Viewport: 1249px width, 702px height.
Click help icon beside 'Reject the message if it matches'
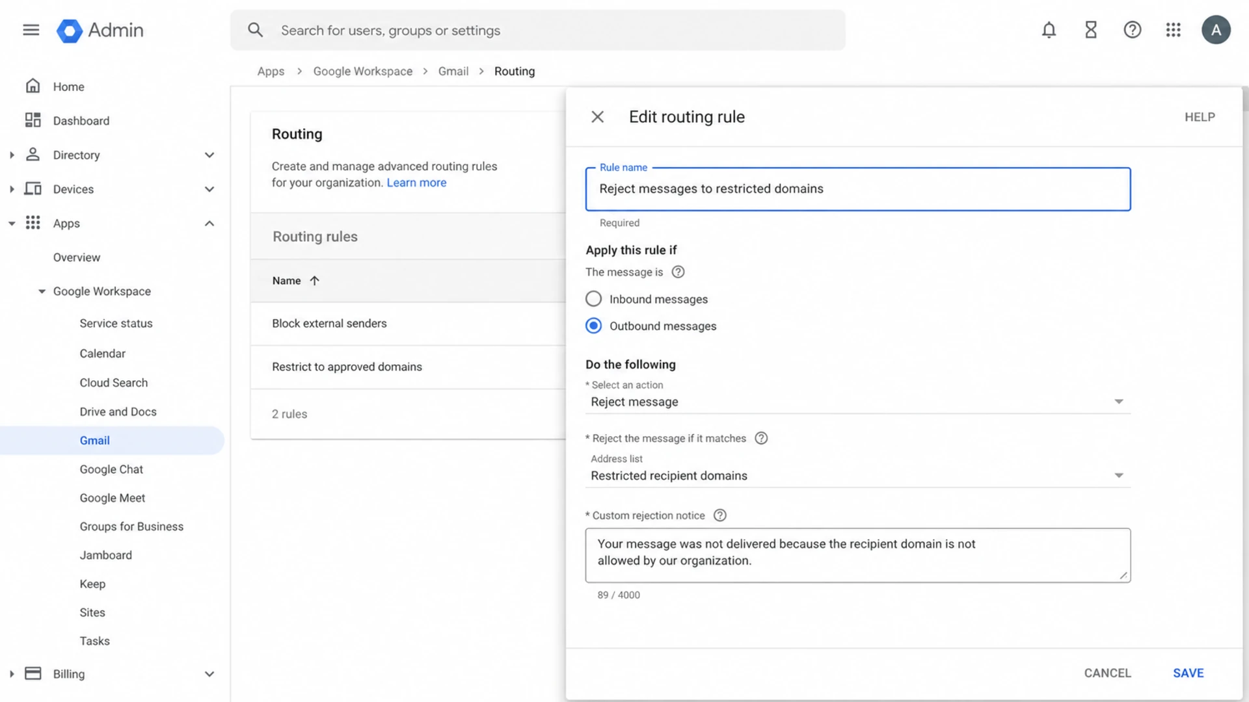tap(761, 438)
